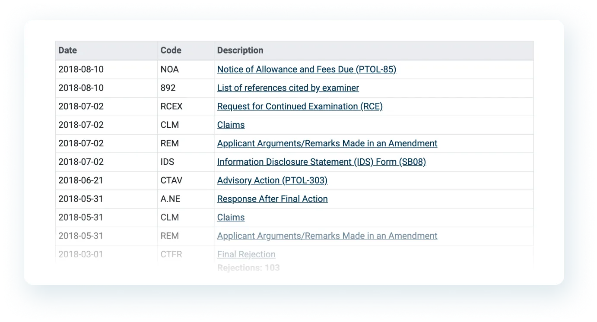Open the Notice of Allowance and Fees Due link
The width and height of the screenshot is (597, 322).
point(306,69)
